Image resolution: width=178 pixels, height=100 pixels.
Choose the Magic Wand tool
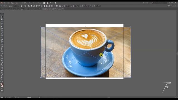tap(2, 22)
